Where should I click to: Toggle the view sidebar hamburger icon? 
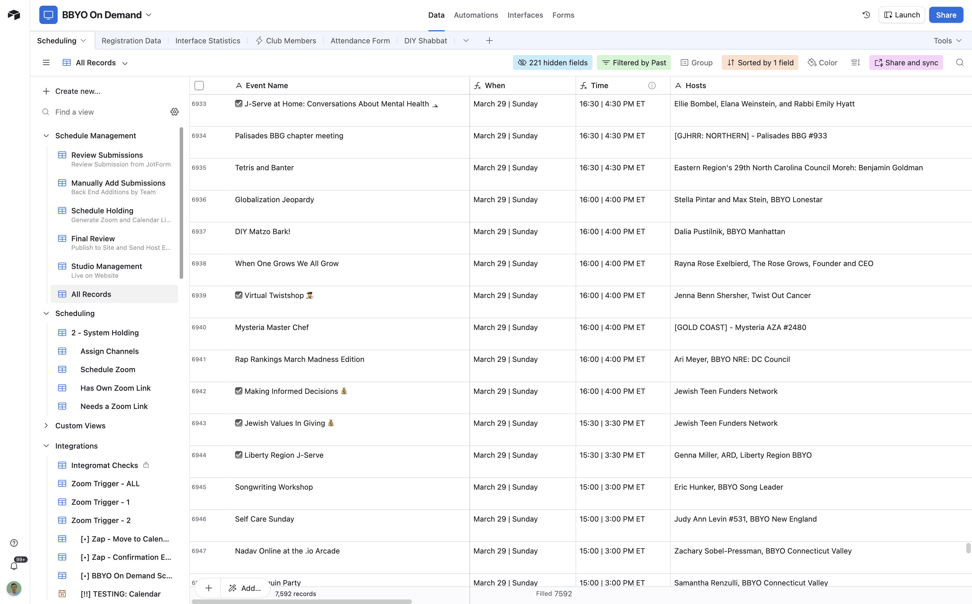click(x=46, y=63)
